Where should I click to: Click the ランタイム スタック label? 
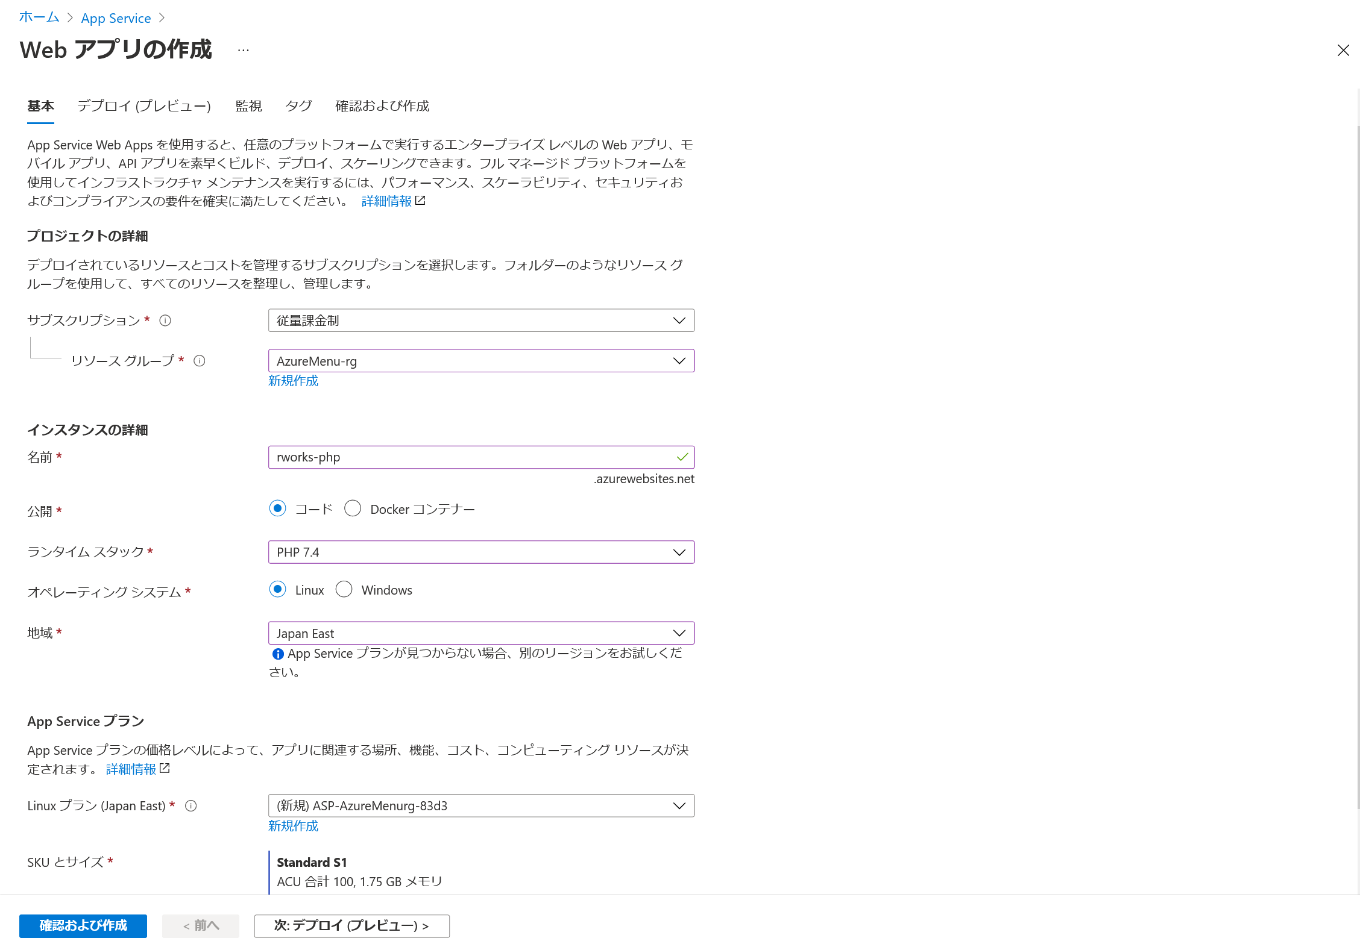86,552
